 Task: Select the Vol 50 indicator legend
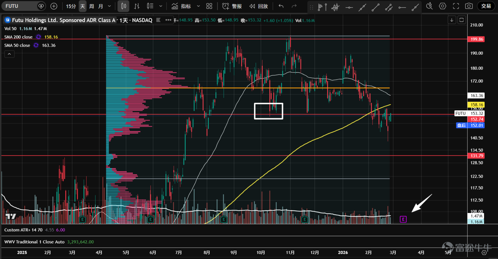pyautogui.click(x=10, y=29)
